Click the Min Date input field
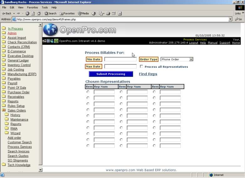The height and width of the screenshot is (178, 245). coord(120,59)
